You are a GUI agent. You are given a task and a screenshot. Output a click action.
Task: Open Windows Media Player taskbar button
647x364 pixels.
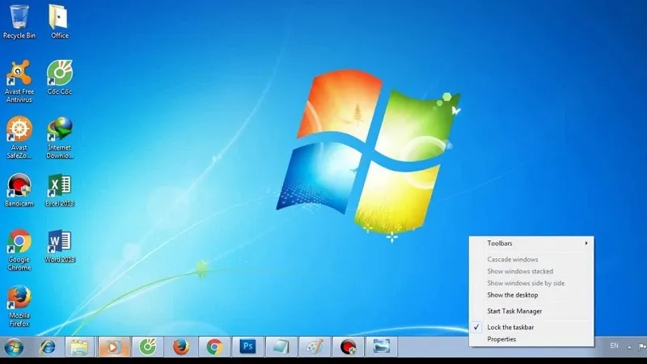pos(113,347)
